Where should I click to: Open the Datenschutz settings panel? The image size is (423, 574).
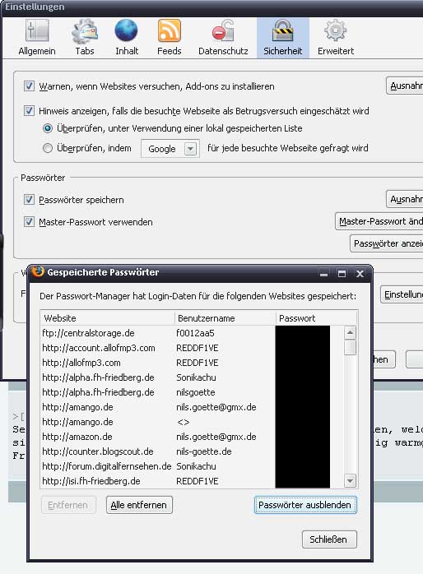(223, 38)
